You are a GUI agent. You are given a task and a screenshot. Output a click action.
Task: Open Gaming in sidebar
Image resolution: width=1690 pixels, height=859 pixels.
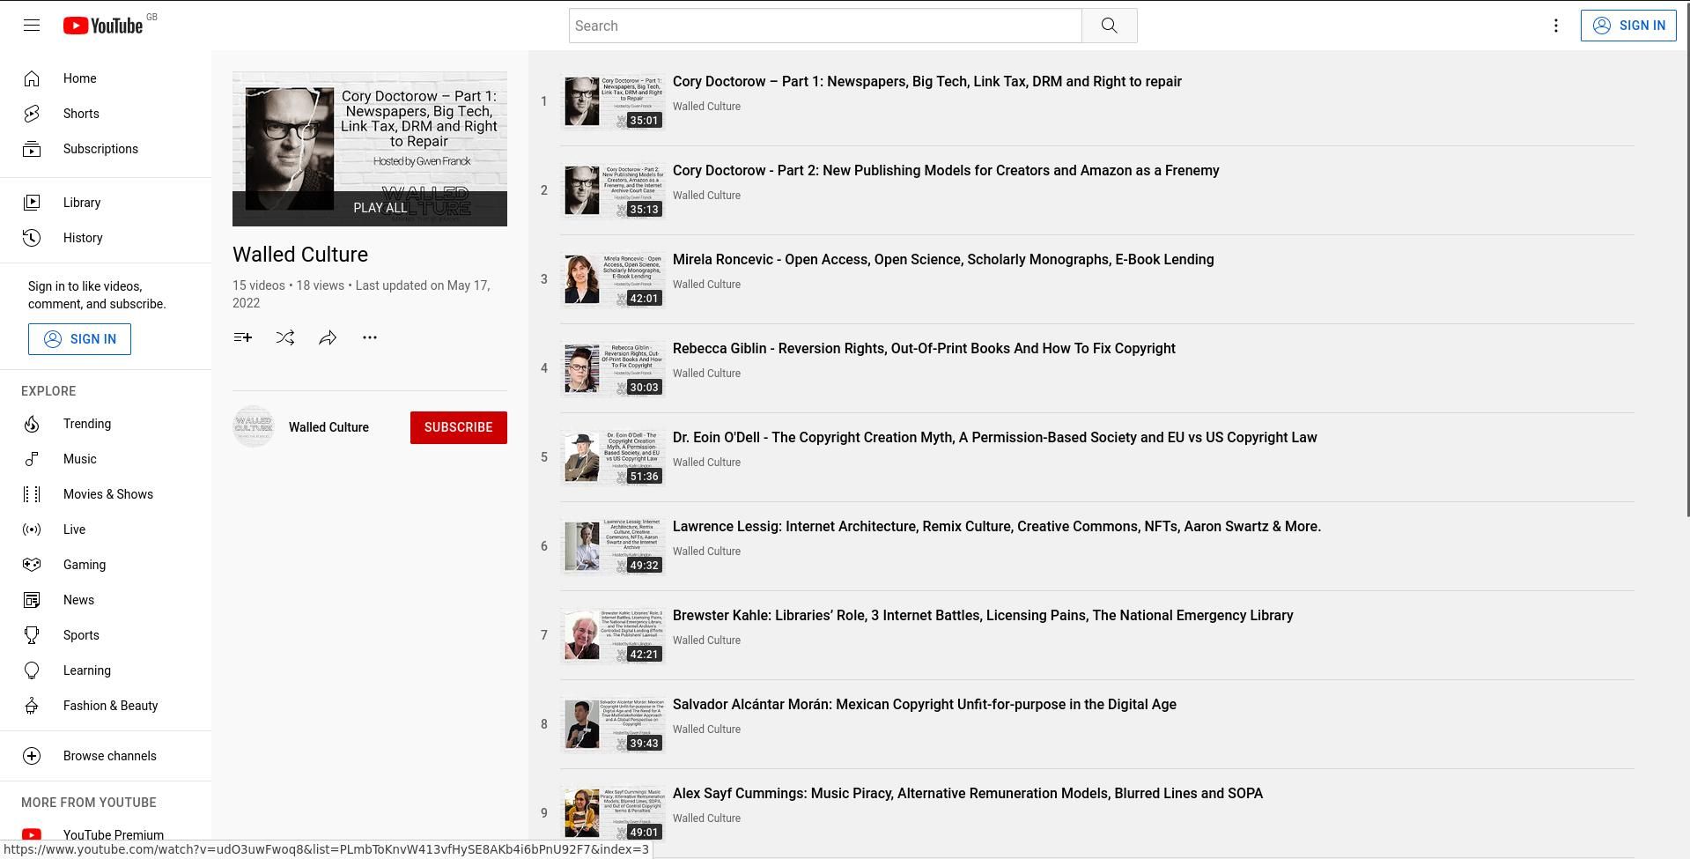(106, 565)
